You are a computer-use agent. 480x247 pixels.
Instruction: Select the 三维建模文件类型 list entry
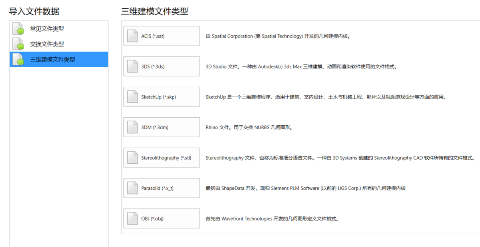point(52,59)
